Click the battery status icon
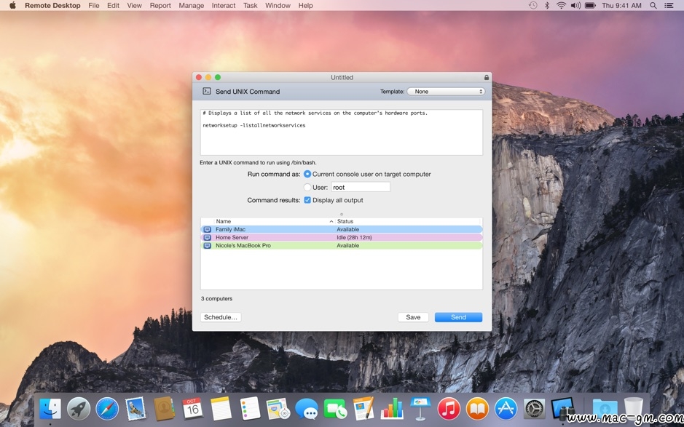Viewport: 684px width, 427px height. [x=590, y=5]
